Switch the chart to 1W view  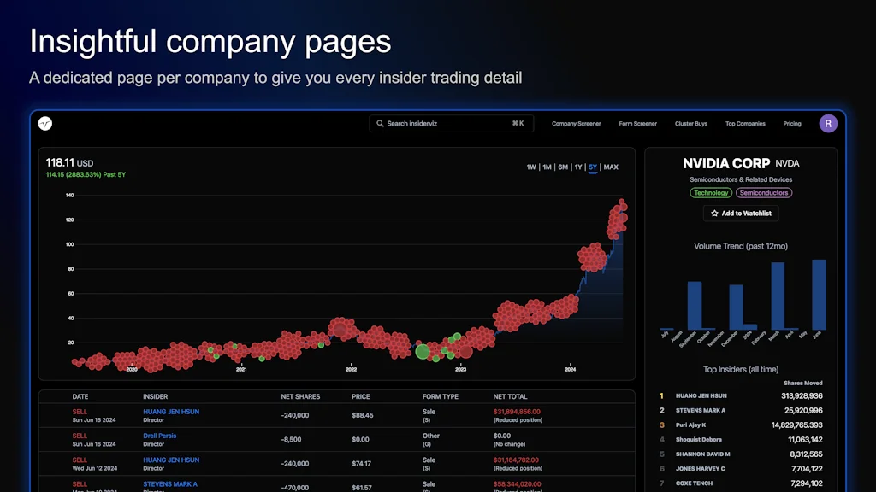(x=530, y=167)
